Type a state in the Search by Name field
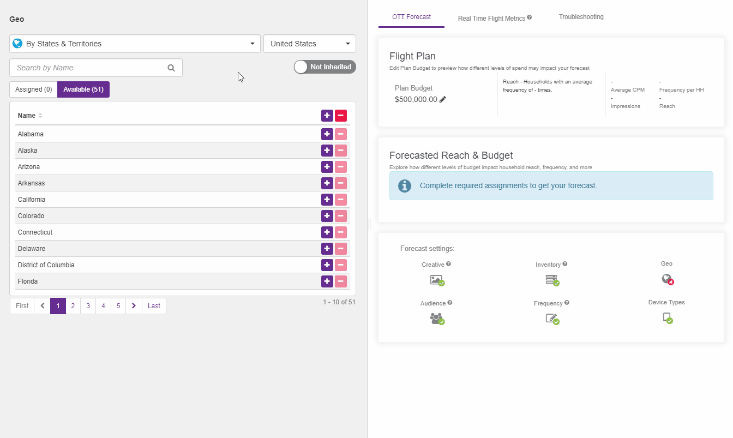The height and width of the screenshot is (438, 733). [87, 68]
